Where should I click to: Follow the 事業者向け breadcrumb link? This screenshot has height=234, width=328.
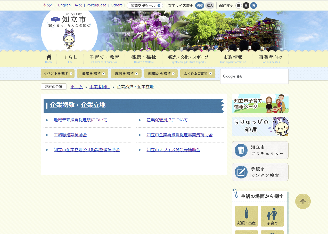100,87
